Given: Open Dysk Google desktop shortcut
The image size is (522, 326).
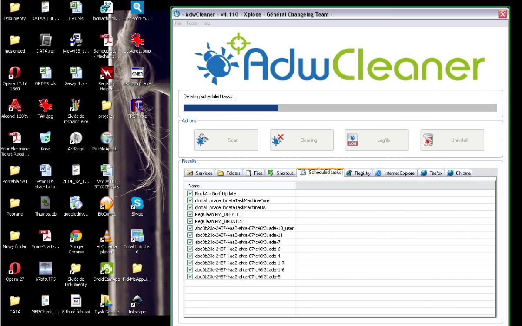Looking at the screenshot, I should coord(107,301).
